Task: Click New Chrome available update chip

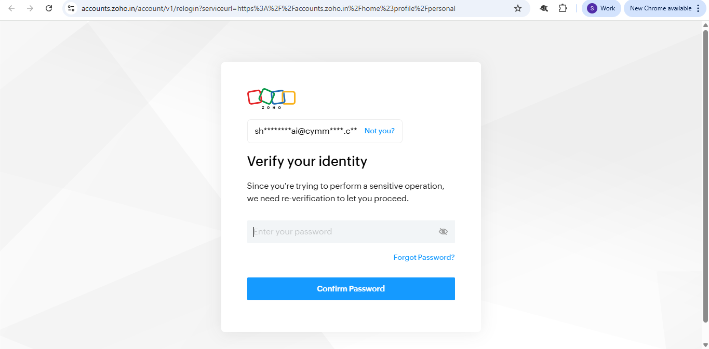Action: click(660, 8)
